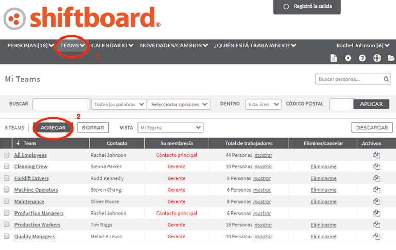Open files icon for Machine Operators
The height and width of the screenshot is (250, 396).
(376, 190)
